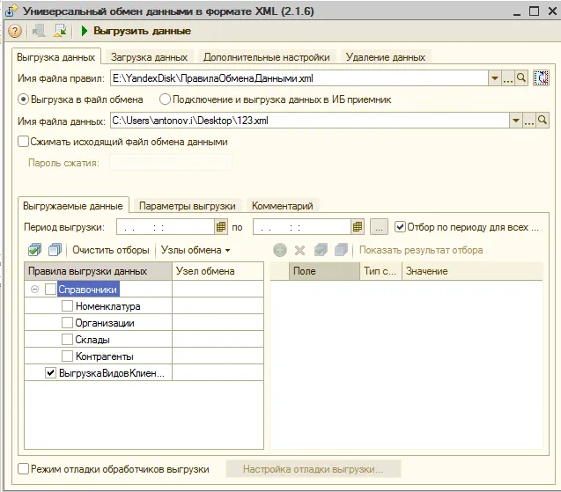The image size is (561, 492).
Task: Click the green add filter plus icon
Action: click(280, 250)
